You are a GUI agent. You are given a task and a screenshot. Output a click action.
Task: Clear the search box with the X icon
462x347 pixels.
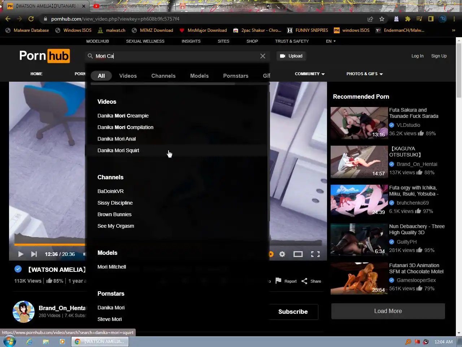click(263, 56)
